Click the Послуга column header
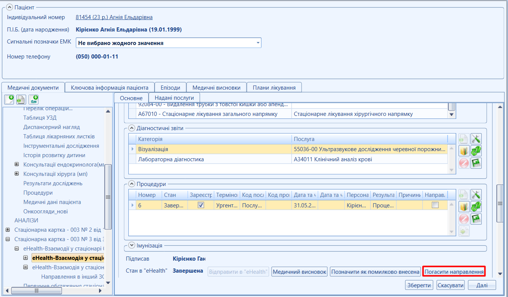Screen dimensions: 508x297 tap(370, 139)
